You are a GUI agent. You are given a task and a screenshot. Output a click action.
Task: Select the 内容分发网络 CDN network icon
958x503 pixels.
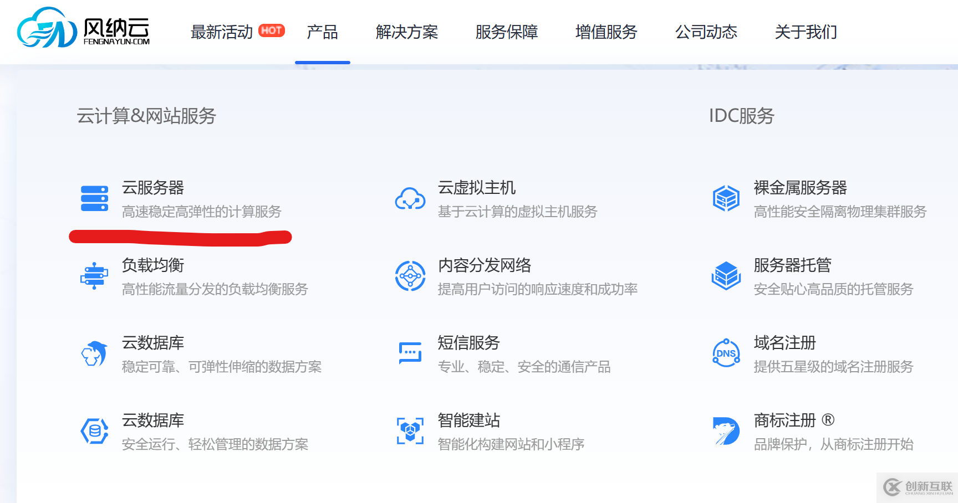click(410, 276)
